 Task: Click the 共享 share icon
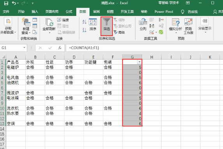tap(218, 12)
